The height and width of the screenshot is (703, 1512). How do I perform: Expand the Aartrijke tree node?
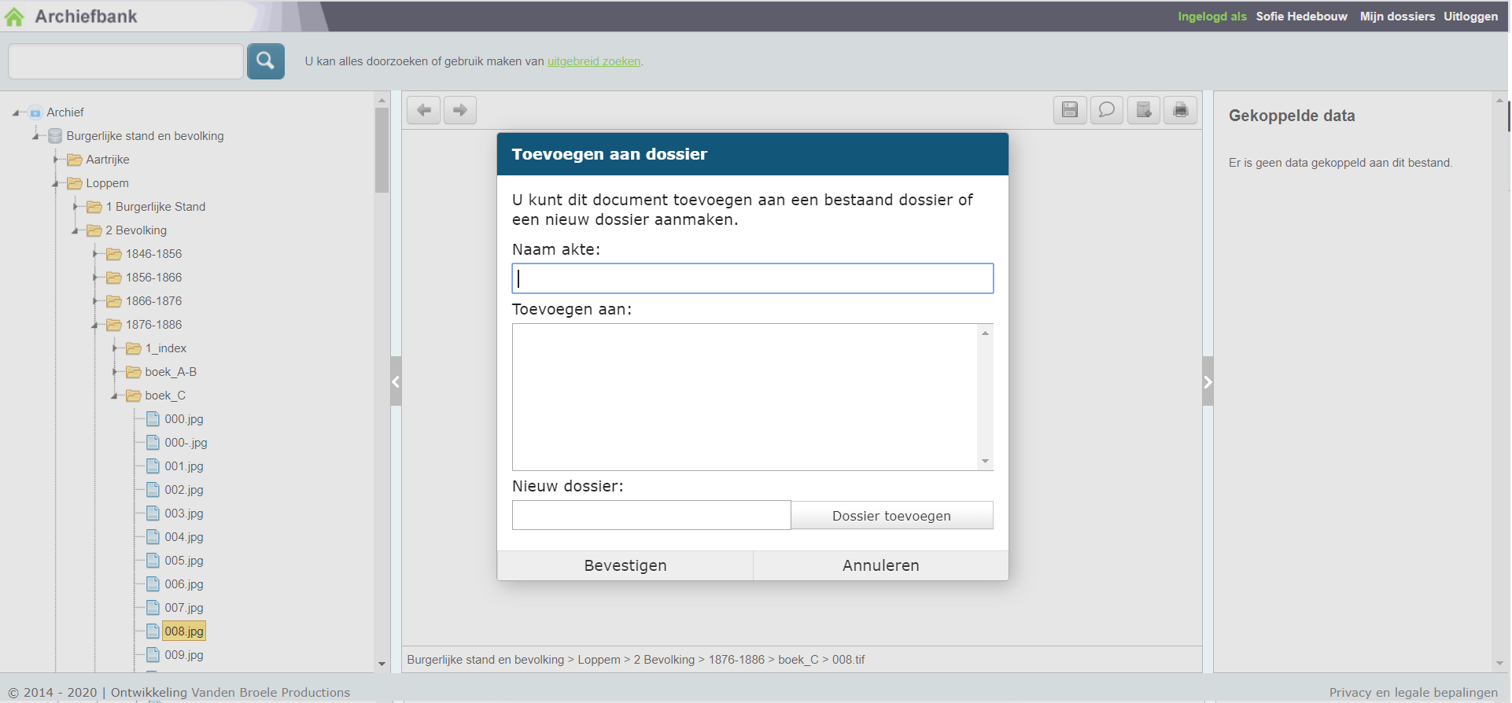click(x=56, y=160)
